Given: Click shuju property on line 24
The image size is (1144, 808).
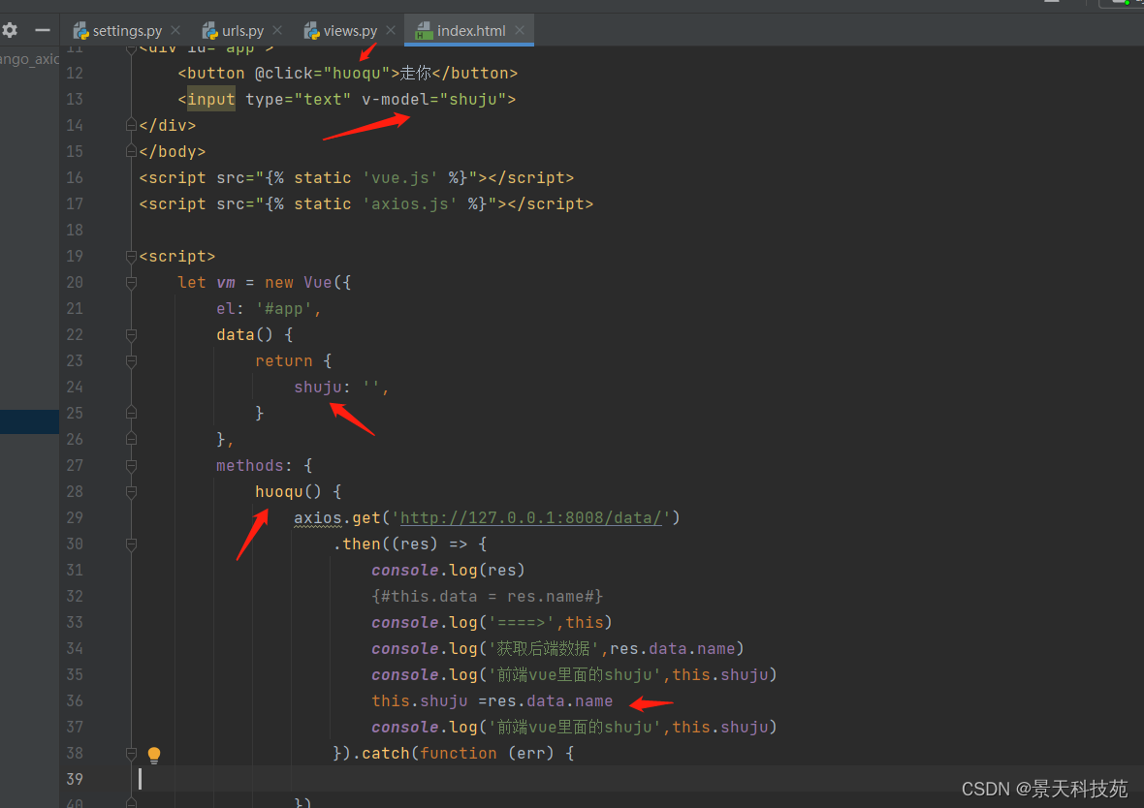Looking at the screenshot, I should pos(317,388).
